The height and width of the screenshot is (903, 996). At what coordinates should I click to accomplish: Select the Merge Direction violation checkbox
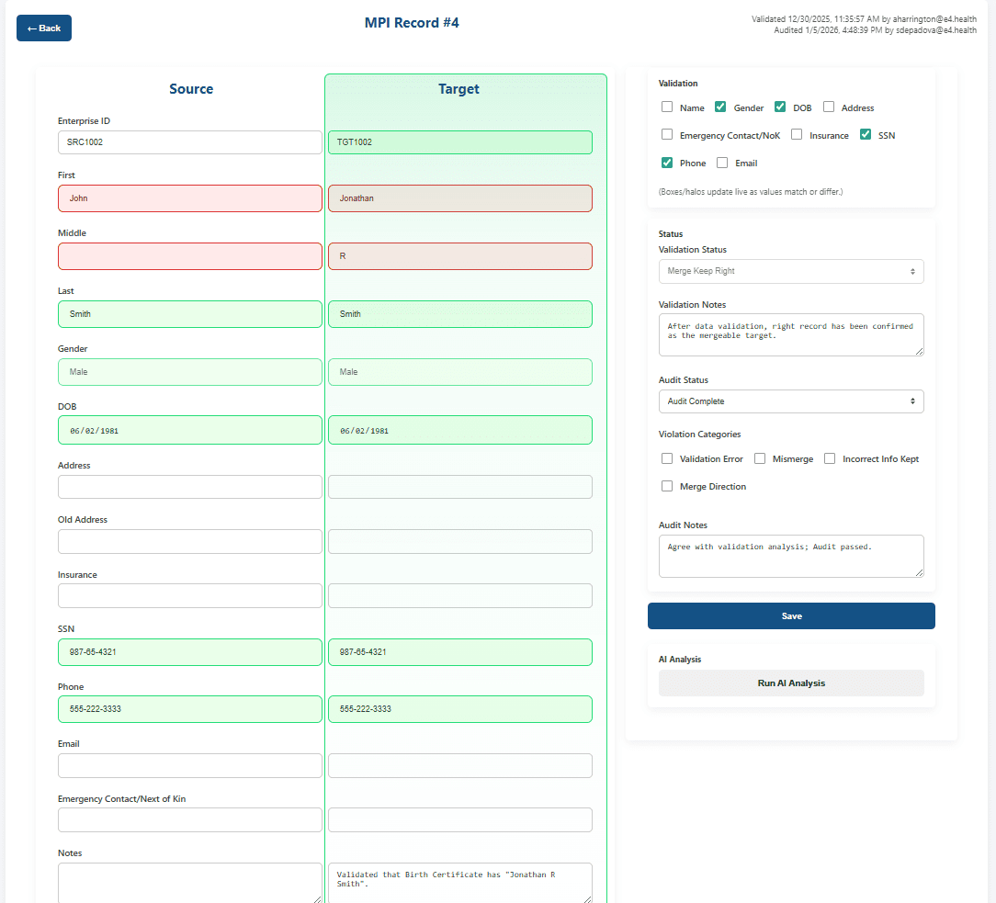pos(667,486)
